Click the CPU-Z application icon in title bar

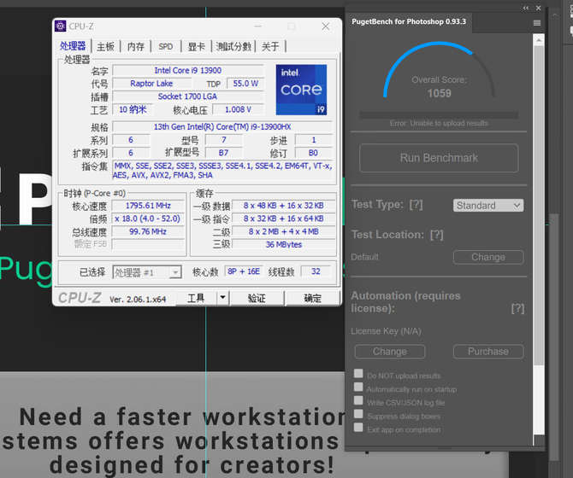coord(61,26)
